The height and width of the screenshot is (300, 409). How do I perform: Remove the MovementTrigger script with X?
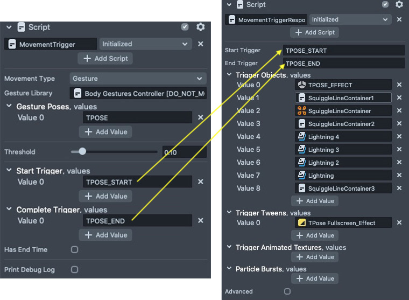200,44
